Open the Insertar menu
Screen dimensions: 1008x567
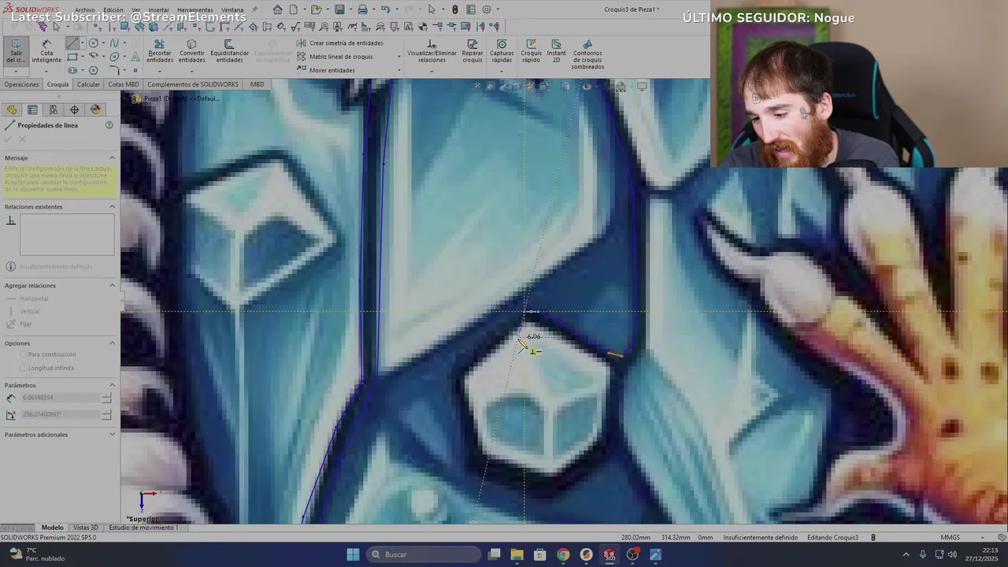tap(158, 10)
